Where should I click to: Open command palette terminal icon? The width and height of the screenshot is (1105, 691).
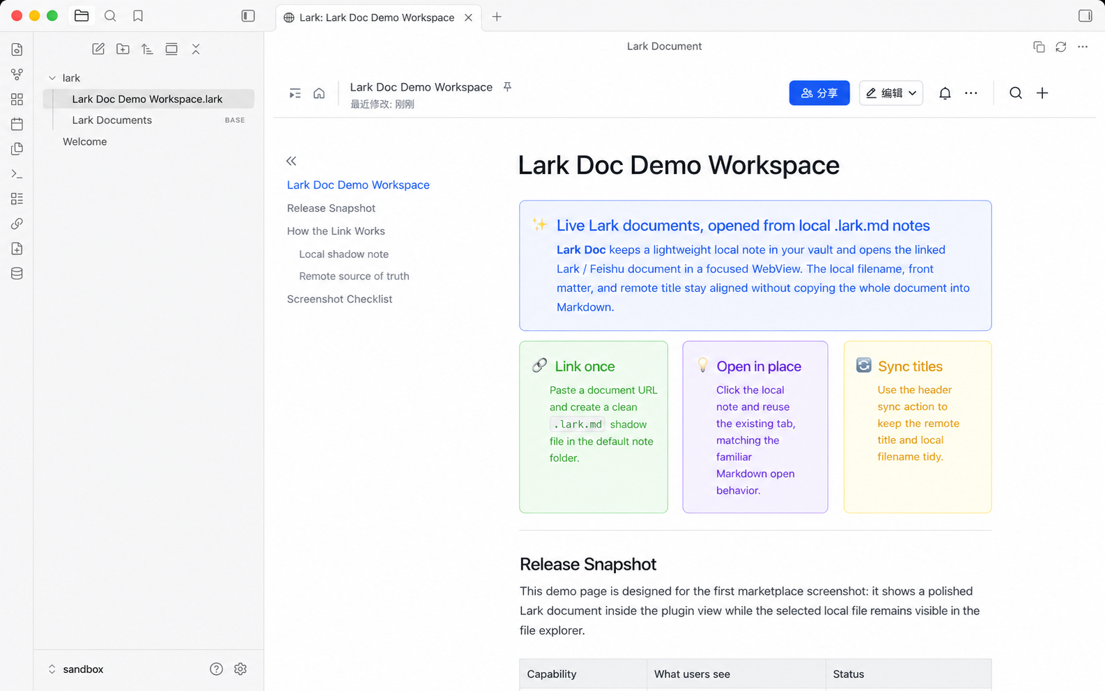[x=17, y=174]
